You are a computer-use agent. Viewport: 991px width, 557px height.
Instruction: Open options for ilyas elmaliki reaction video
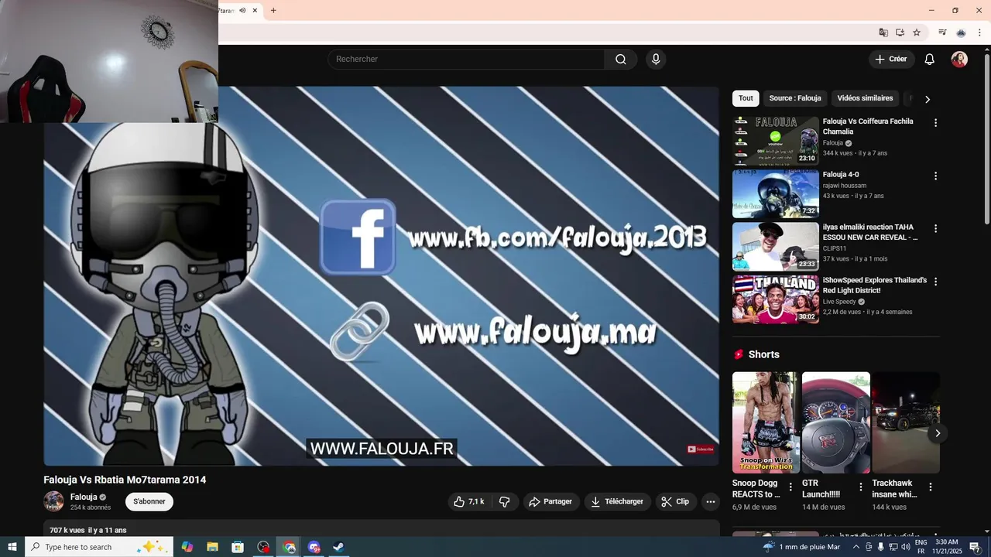coord(935,229)
